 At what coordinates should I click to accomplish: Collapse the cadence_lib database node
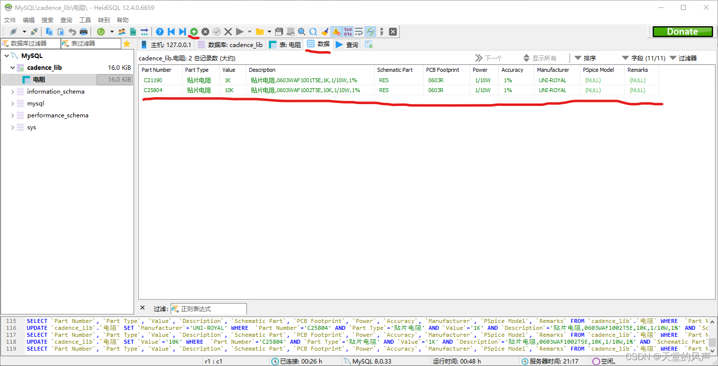[13, 68]
